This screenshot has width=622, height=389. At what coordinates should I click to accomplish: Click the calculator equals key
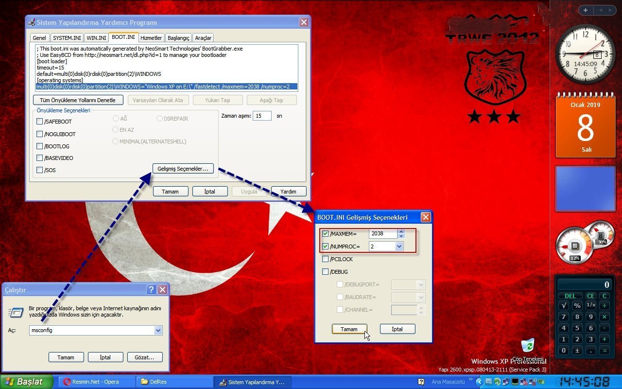pos(605,351)
